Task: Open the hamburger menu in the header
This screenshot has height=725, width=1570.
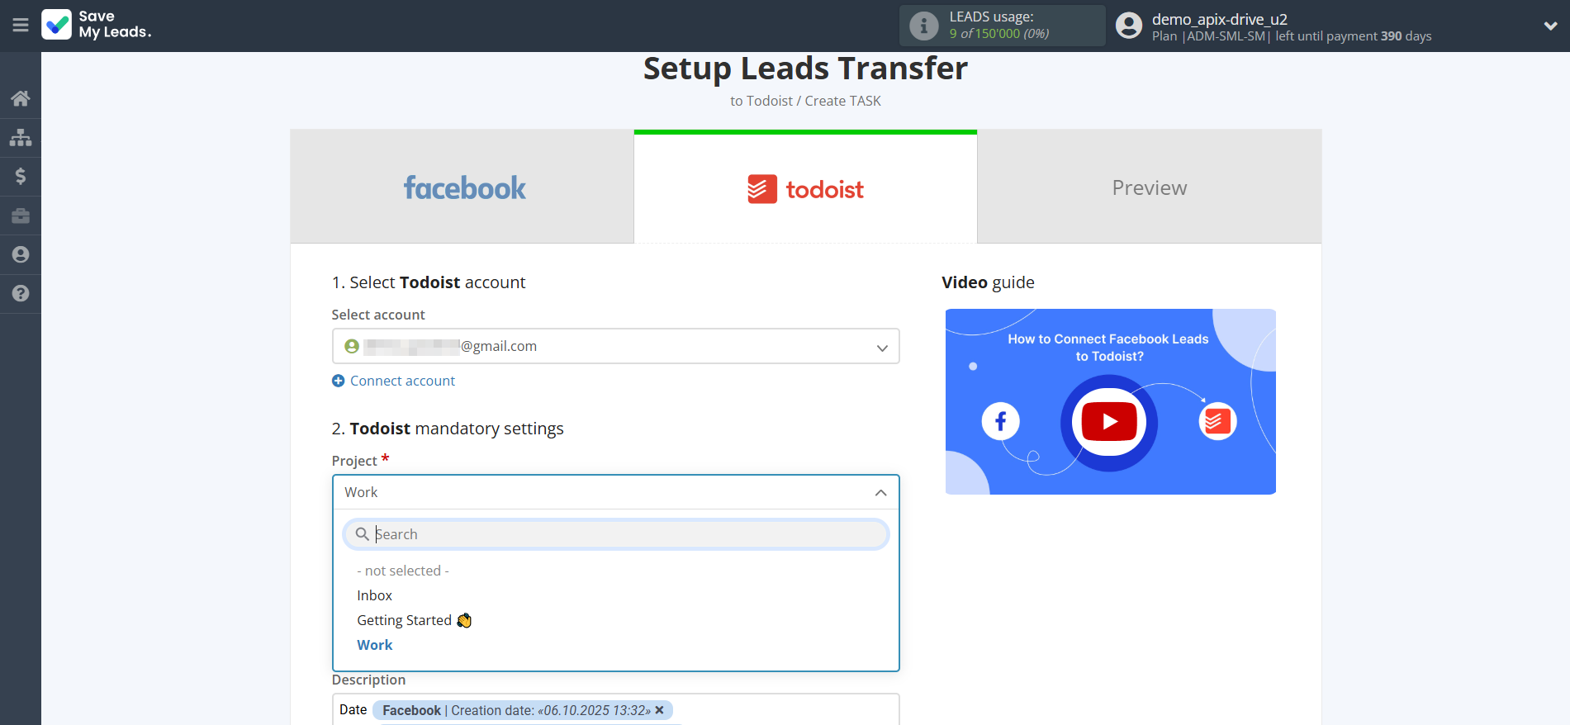Action: pyautogui.click(x=21, y=26)
